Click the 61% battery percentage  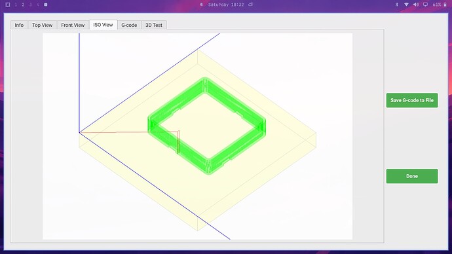[437, 5]
